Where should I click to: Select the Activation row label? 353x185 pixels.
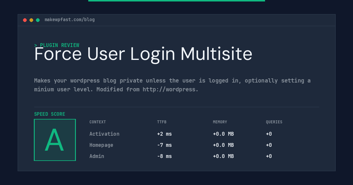point(104,134)
